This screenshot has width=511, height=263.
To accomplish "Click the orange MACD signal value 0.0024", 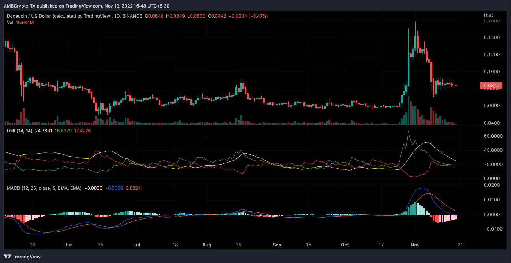I will [134, 188].
